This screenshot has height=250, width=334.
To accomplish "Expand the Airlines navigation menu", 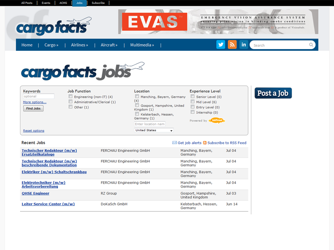I will 79,45.
